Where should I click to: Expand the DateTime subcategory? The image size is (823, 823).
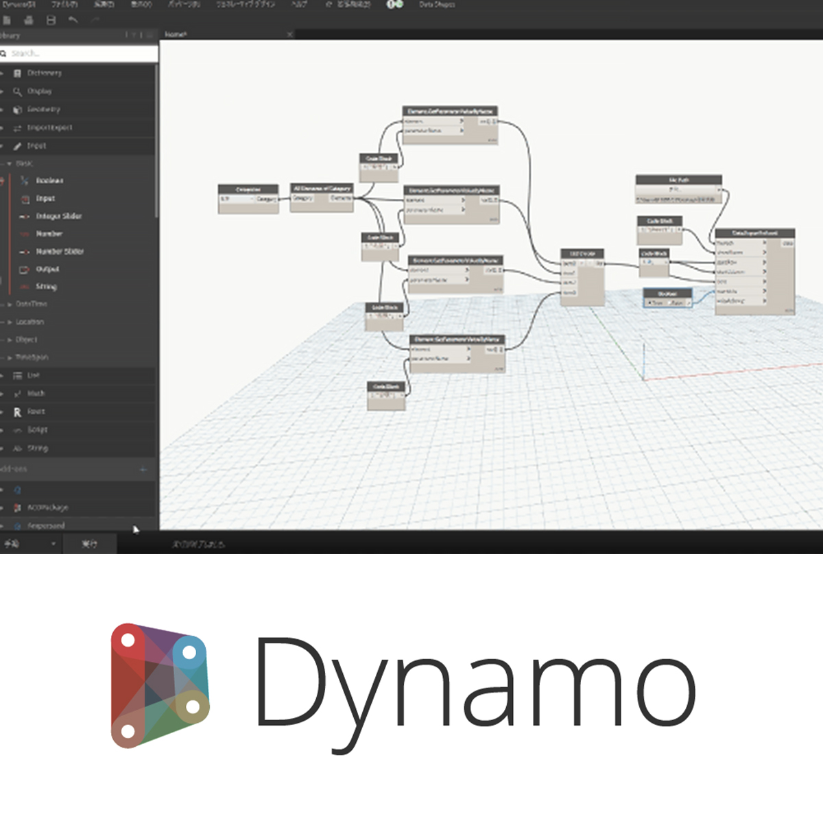coord(10,304)
